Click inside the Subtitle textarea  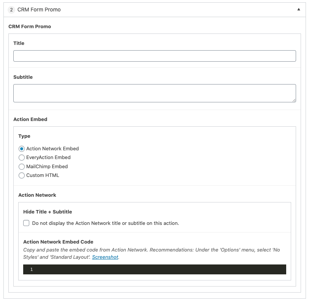154,93
